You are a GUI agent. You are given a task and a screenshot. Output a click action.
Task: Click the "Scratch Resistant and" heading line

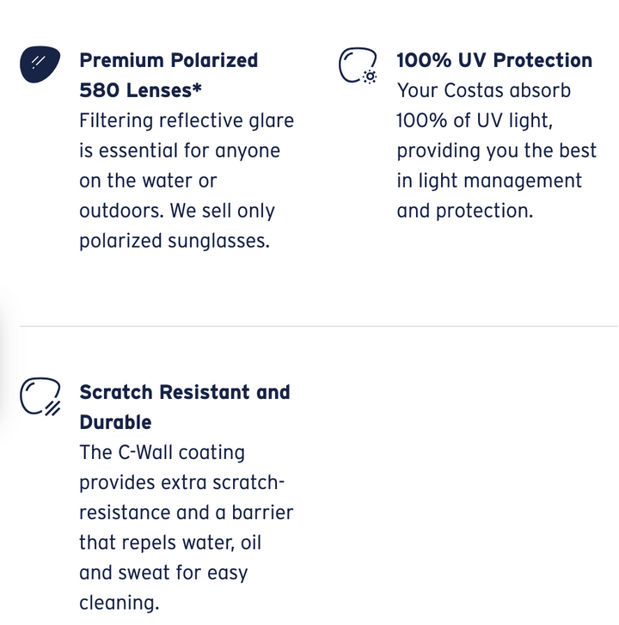point(185,392)
